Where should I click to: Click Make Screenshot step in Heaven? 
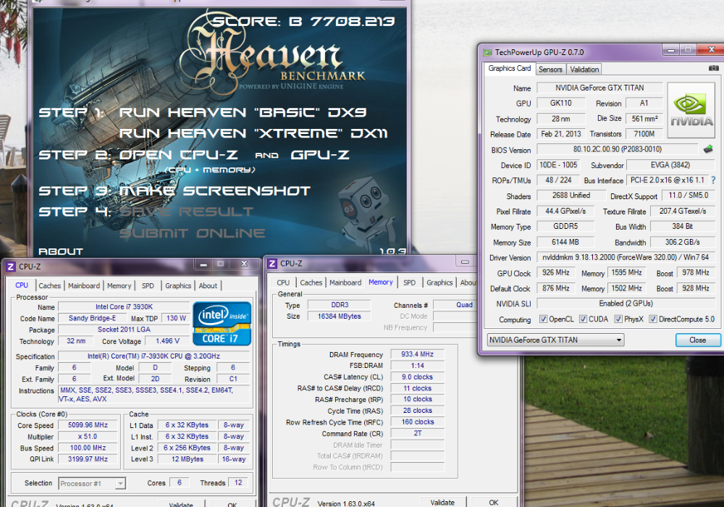pos(214,190)
